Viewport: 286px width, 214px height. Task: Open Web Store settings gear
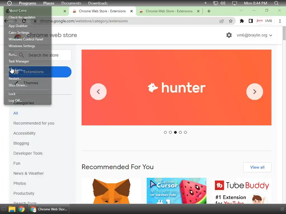point(229,35)
